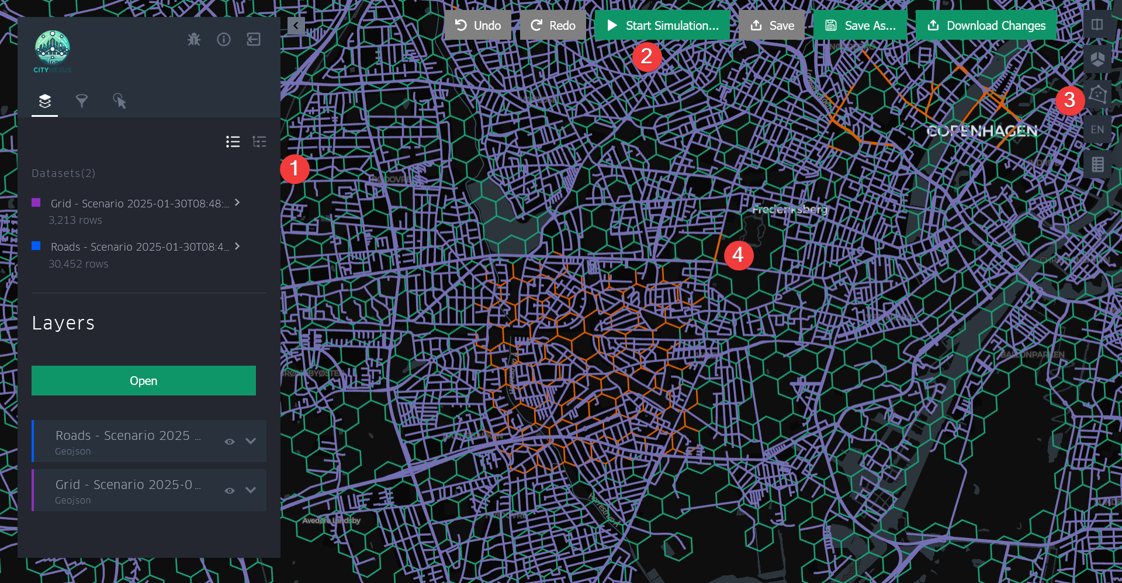Expand Grid dataset chevron arrow
Image resolution: width=1122 pixels, height=583 pixels.
(x=237, y=202)
